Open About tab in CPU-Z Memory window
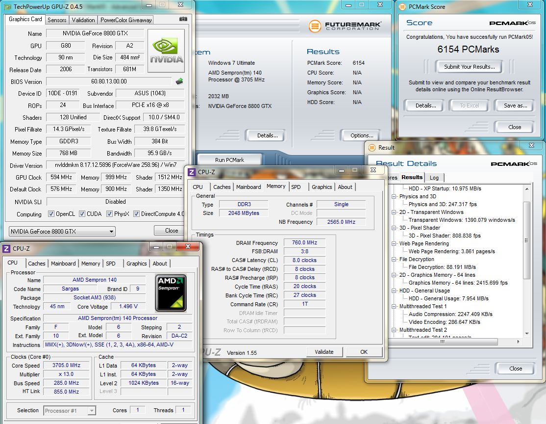 345,187
